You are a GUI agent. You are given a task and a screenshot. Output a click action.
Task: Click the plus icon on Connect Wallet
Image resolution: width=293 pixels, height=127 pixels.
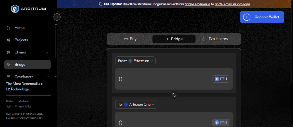pyautogui.click(x=247, y=17)
